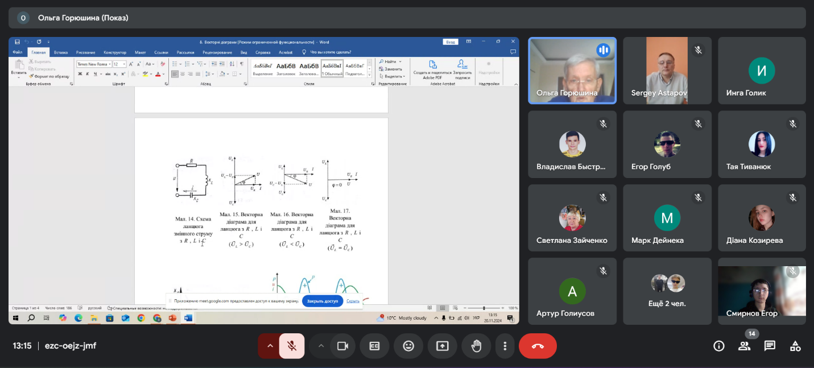
Task: Click the center text alignment icon
Action: pyautogui.click(x=183, y=74)
